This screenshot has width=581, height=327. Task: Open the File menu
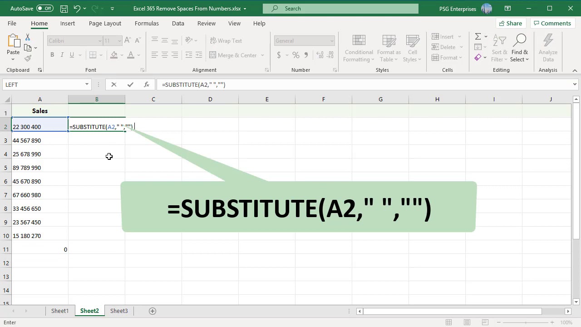tap(12, 23)
